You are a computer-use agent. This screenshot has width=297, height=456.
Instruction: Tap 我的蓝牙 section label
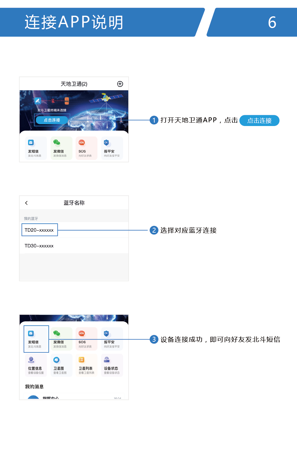click(31, 218)
